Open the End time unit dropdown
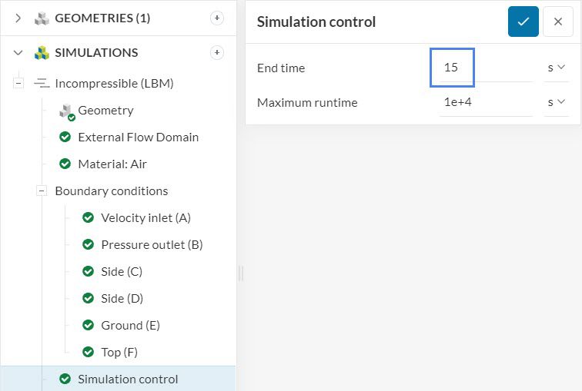Image resolution: width=582 pixels, height=391 pixels. click(x=556, y=68)
